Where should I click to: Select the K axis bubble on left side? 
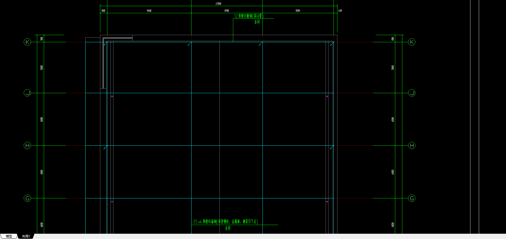(27, 42)
